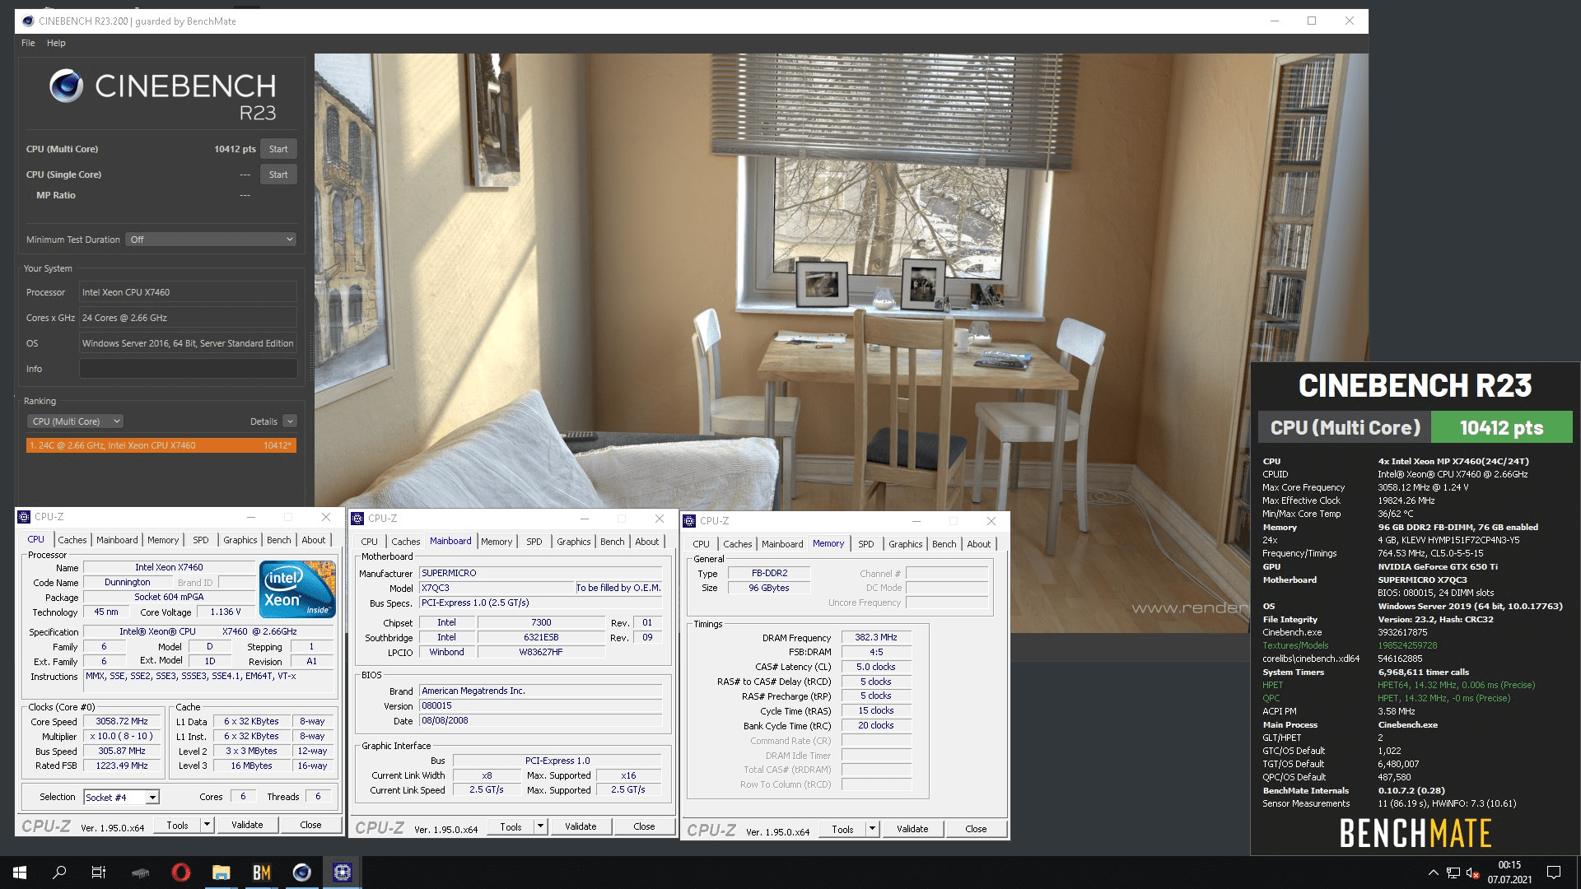The image size is (1581, 889).
Task: Open Windows Start menu
Action: (x=20, y=873)
